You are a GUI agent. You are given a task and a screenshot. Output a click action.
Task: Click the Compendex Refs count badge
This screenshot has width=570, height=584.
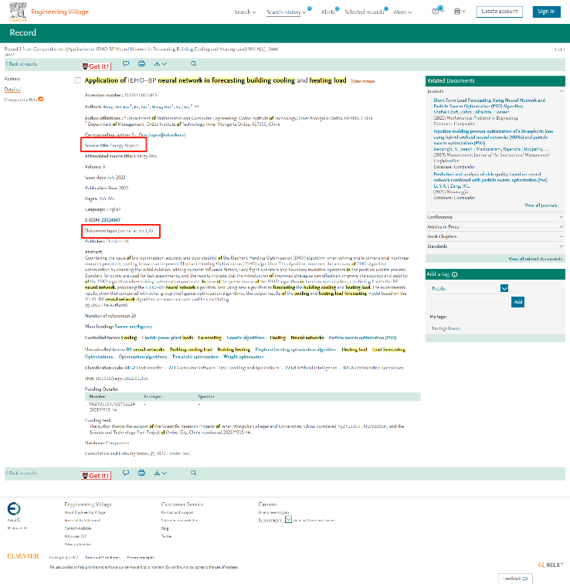point(41,99)
